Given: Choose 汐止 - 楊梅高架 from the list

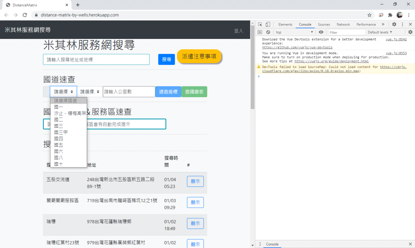Looking at the screenshot, I should tap(68, 113).
